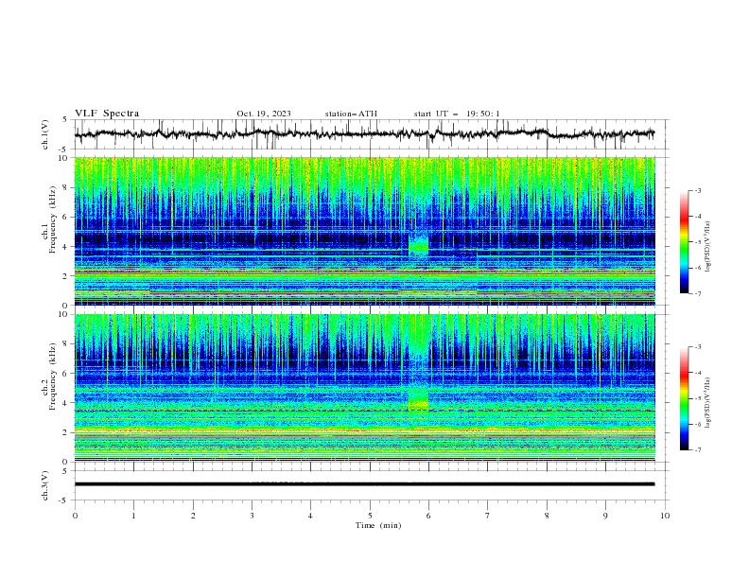Click the "station=ATH" header text

point(351,114)
